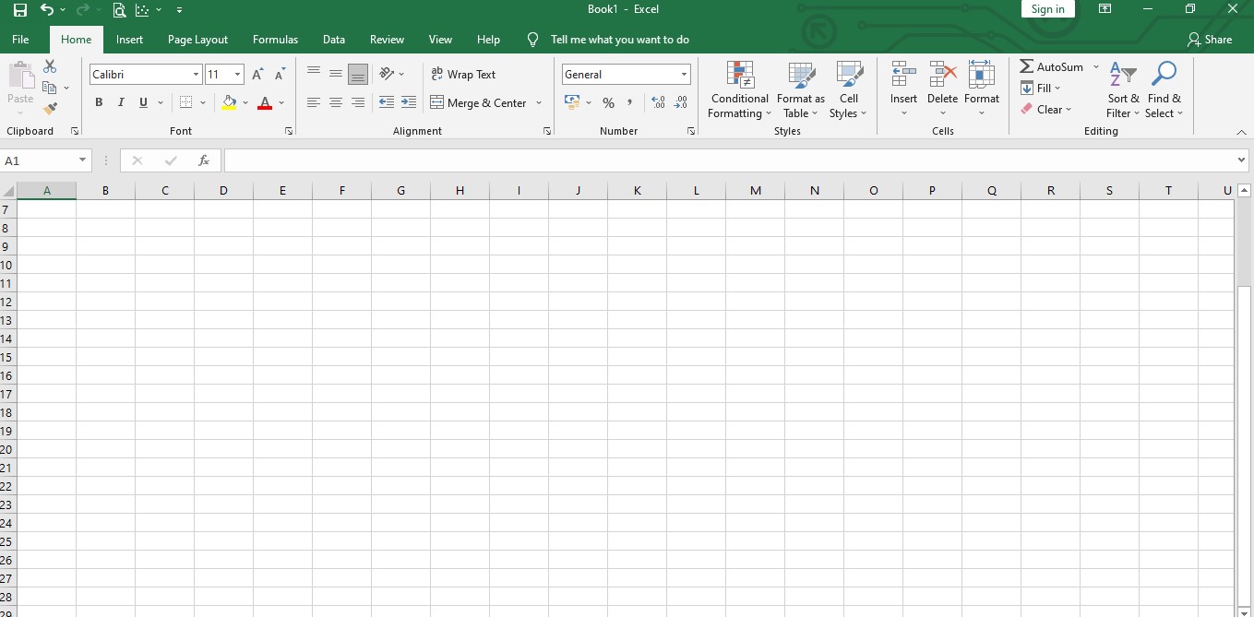The height and width of the screenshot is (617, 1254).
Task: Click the Share button
Action: tap(1210, 40)
